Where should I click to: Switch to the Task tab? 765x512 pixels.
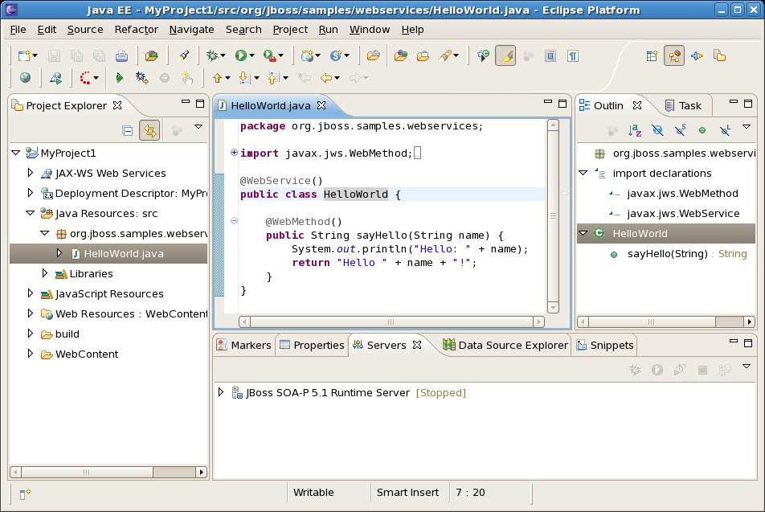point(683,105)
